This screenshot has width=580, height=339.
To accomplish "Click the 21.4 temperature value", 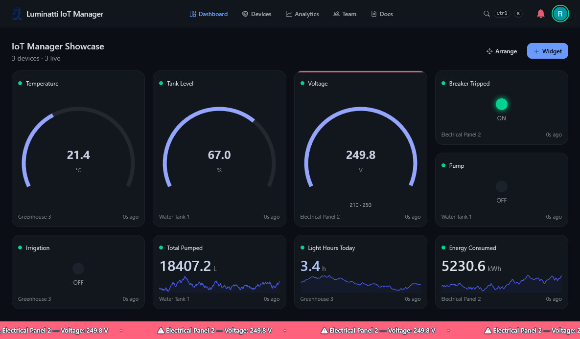I will tap(78, 155).
